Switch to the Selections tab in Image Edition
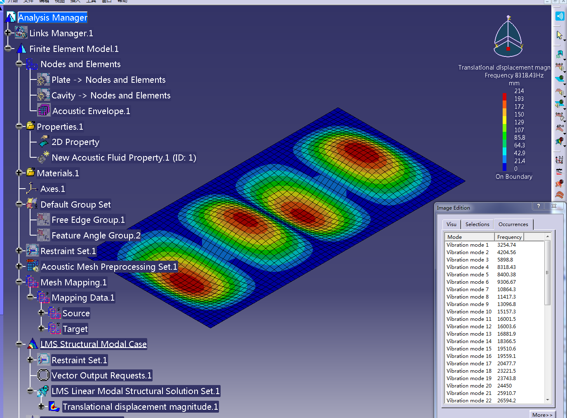 pyautogui.click(x=477, y=224)
